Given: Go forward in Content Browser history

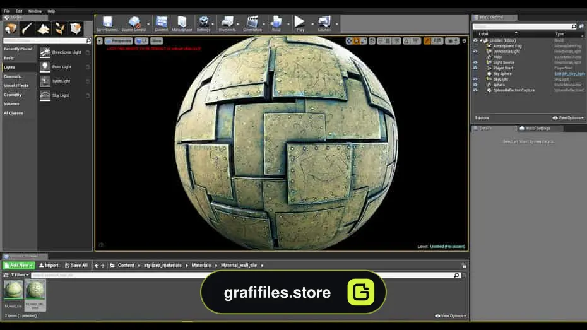Looking at the screenshot, I should (x=103, y=265).
